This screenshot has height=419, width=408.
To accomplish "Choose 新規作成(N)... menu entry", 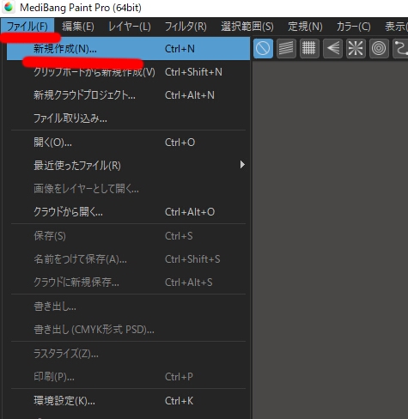I will click(128, 49).
